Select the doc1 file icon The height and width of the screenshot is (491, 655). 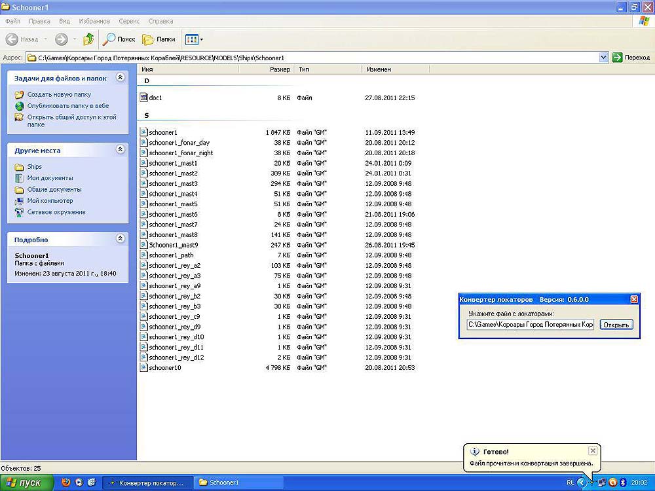(x=143, y=98)
